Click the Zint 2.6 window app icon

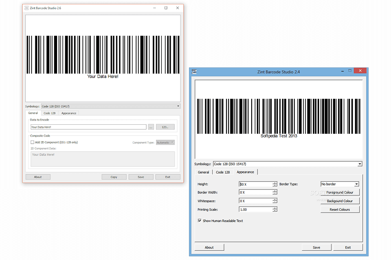click(x=26, y=8)
